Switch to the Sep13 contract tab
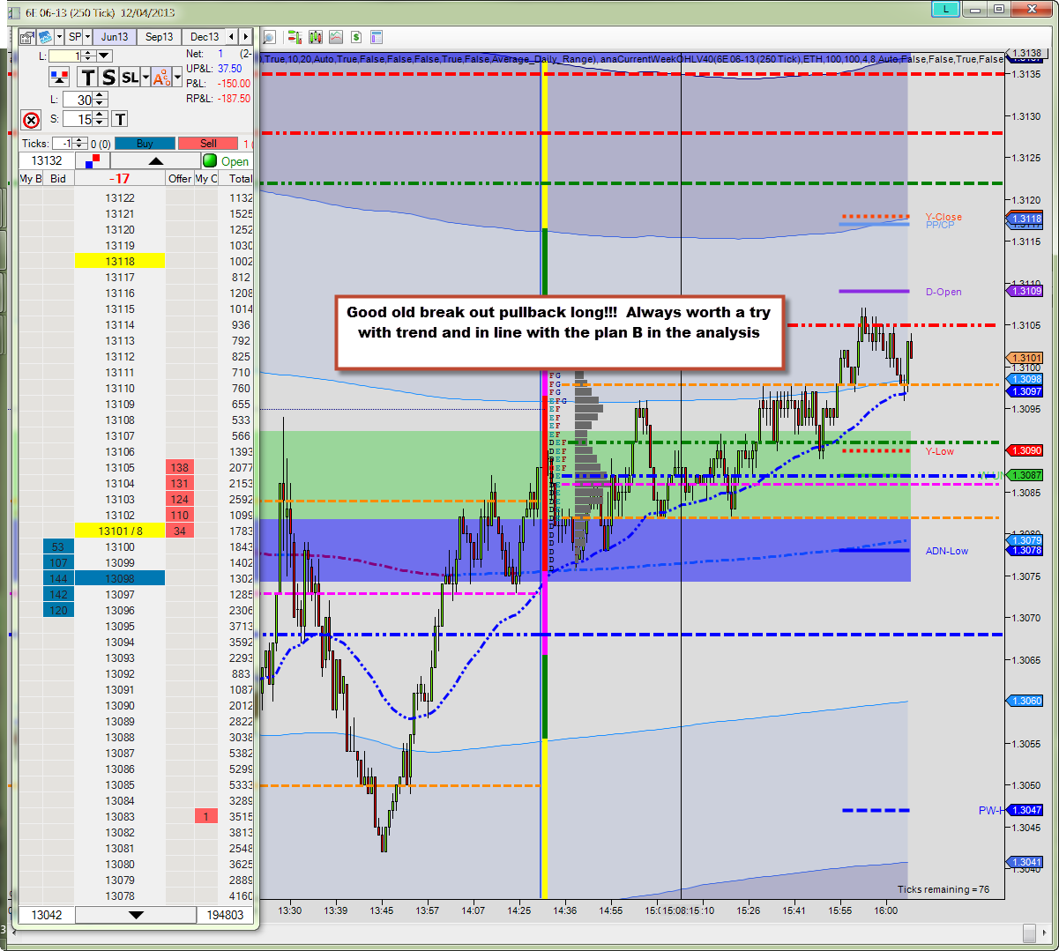 click(x=159, y=37)
